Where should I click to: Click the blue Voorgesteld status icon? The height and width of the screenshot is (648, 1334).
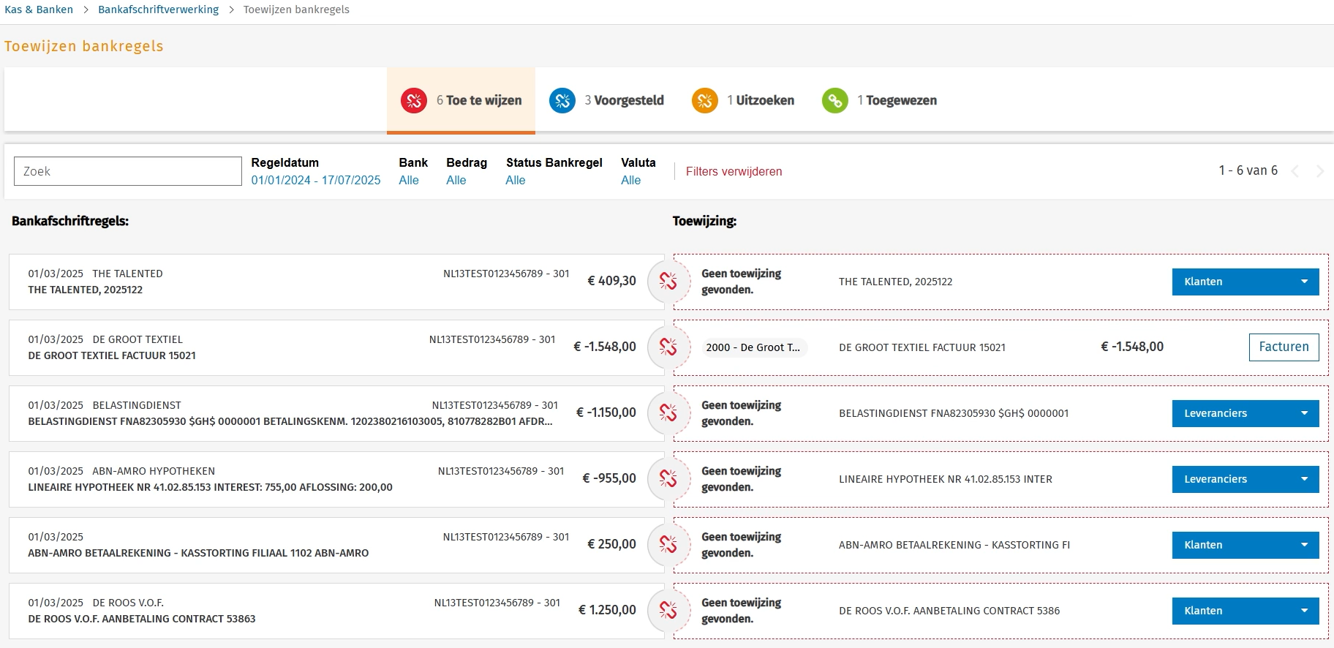(562, 101)
